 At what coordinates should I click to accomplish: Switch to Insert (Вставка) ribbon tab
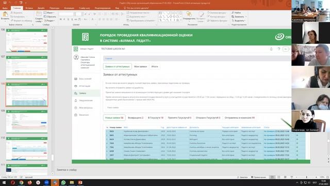29,8
